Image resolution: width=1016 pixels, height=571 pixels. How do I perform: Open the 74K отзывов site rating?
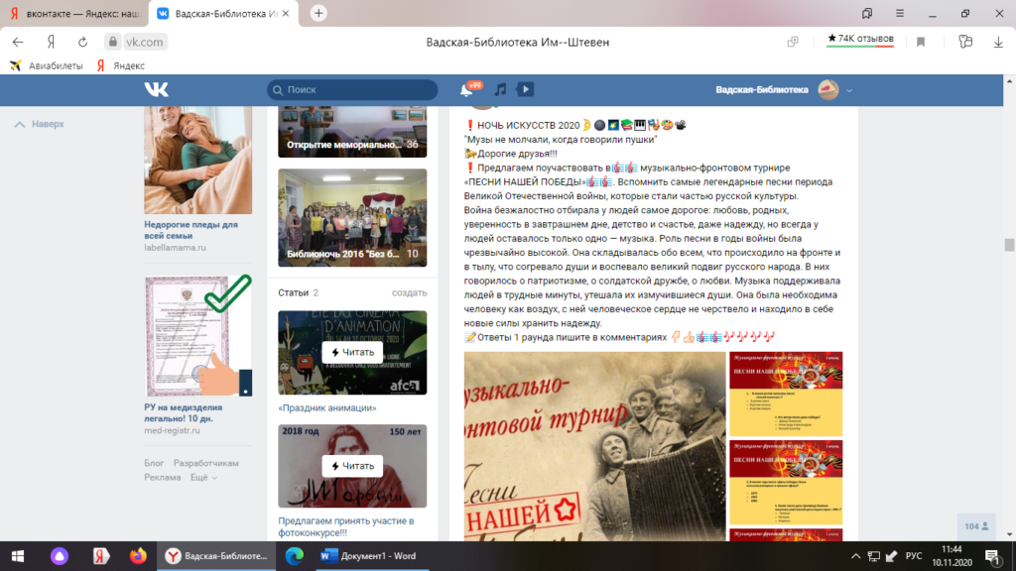860,40
